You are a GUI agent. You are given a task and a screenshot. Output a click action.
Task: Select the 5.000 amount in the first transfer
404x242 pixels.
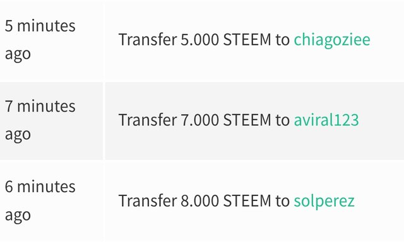click(199, 40)
